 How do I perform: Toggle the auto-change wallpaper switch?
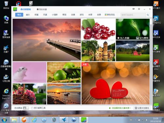tap(26, 108)
